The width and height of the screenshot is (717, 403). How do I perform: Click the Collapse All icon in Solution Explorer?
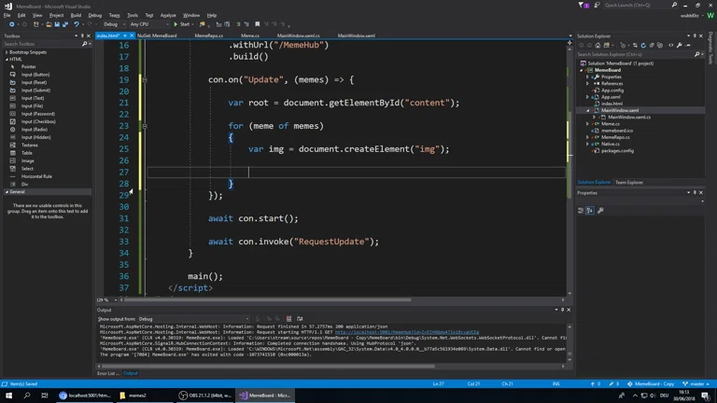(652, 45)
